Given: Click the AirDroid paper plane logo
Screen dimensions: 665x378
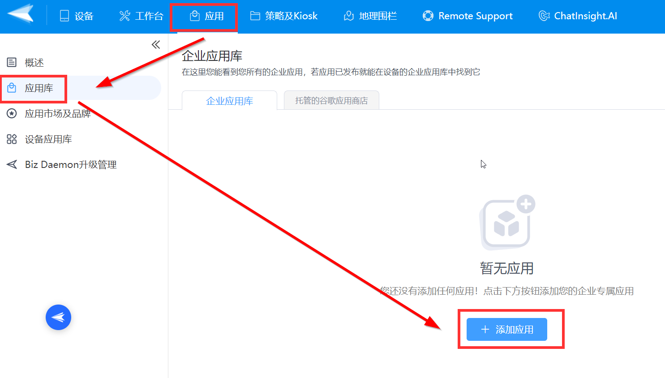Looking at the screenshot, I should click(21, 13).
